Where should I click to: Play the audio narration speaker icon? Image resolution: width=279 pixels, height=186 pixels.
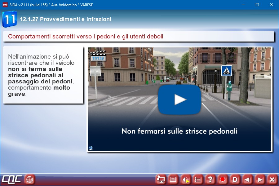185,179
